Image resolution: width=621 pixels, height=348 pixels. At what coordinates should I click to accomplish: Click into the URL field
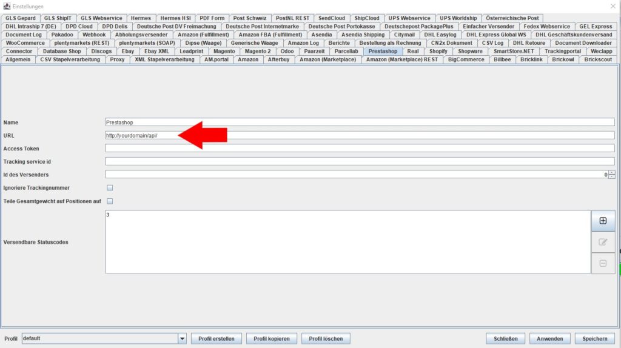[x=360, y=135]
